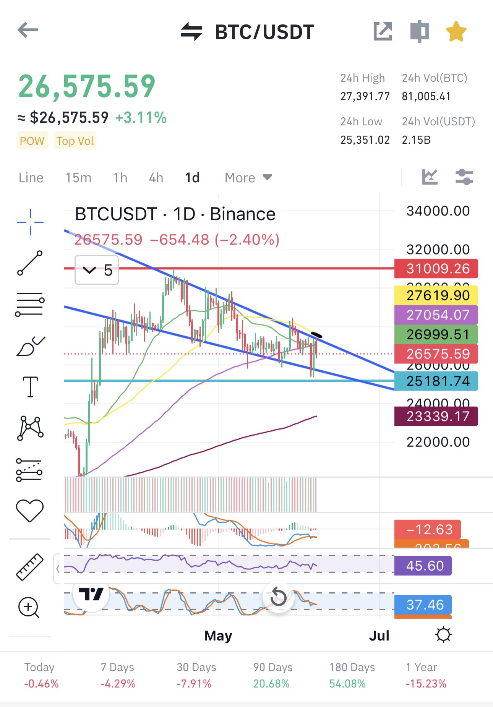Image resolution: width=493 pixels, height=707 pixels.
Task: Switch to Line chart
Action: pyautogui.click(x=31, y=178)
